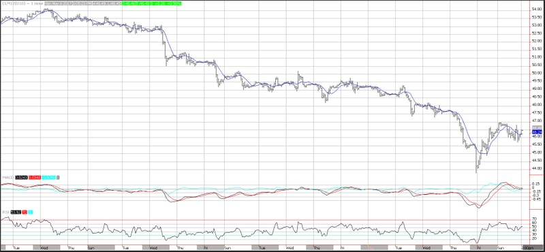Click the red MACD signal value box

coord(35,177)
